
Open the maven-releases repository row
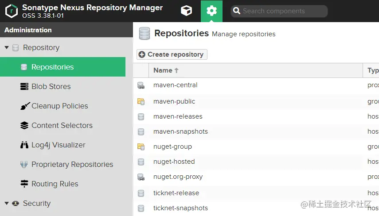coord(256,116)
